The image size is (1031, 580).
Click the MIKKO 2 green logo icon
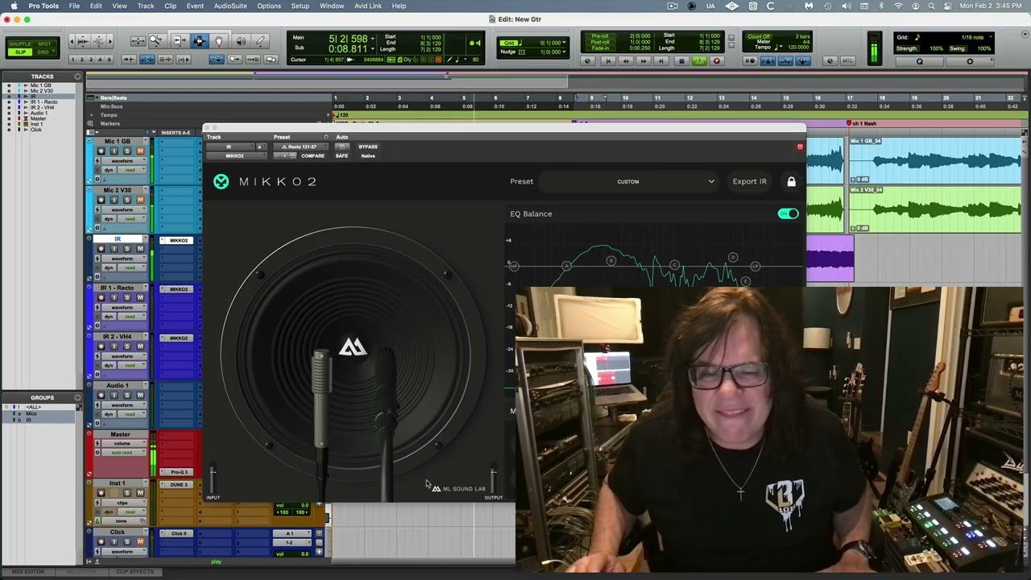point(221,182)
